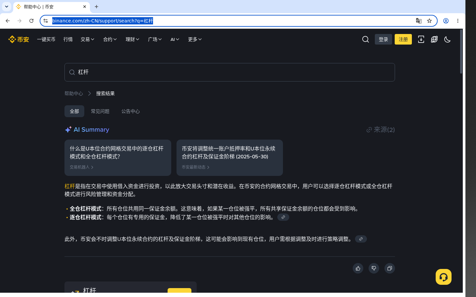Click the Binance logo in header

[19, 39]
